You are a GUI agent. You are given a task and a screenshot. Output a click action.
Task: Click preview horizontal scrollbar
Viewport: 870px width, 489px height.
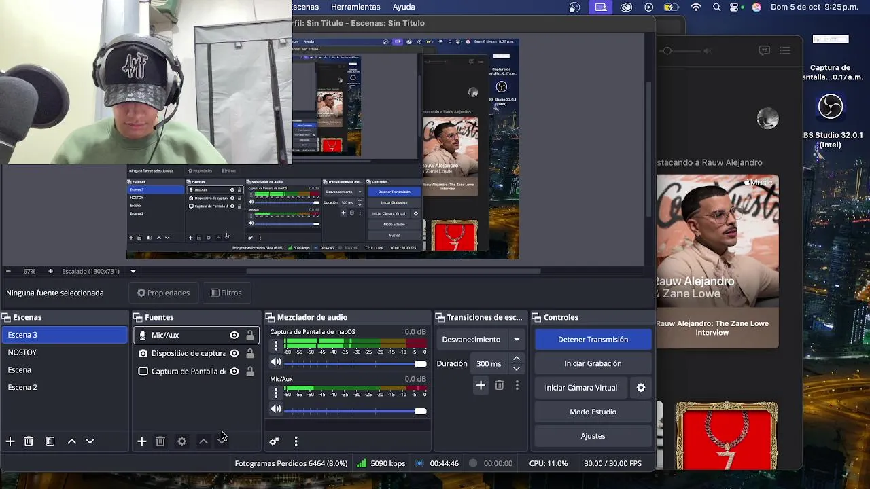point(393,271)
